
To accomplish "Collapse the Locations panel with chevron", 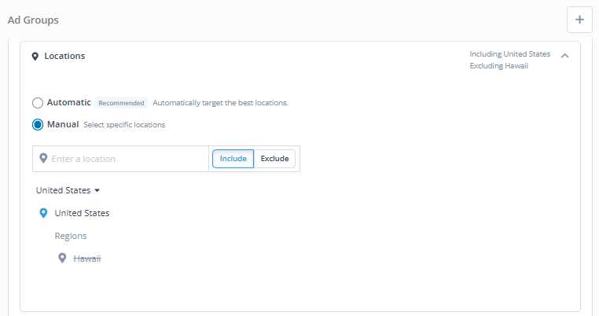I will (564, 56).
